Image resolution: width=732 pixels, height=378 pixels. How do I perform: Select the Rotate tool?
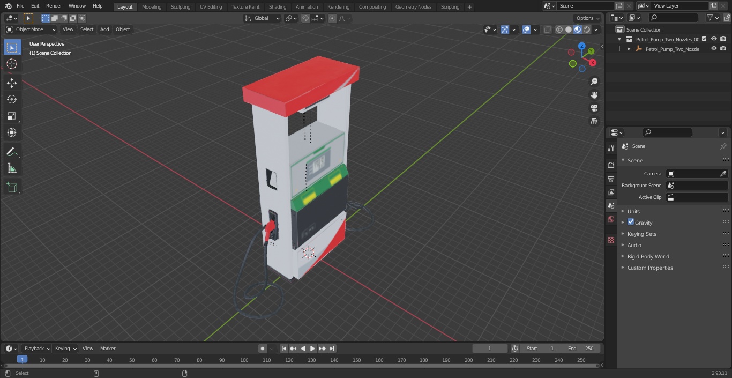tap(12, 99)
